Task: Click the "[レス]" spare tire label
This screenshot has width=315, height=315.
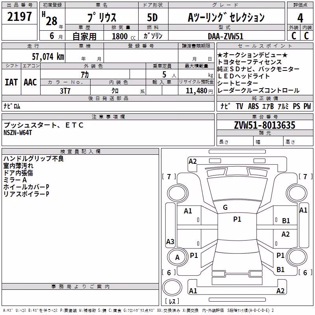Action: tap(172, 301)
